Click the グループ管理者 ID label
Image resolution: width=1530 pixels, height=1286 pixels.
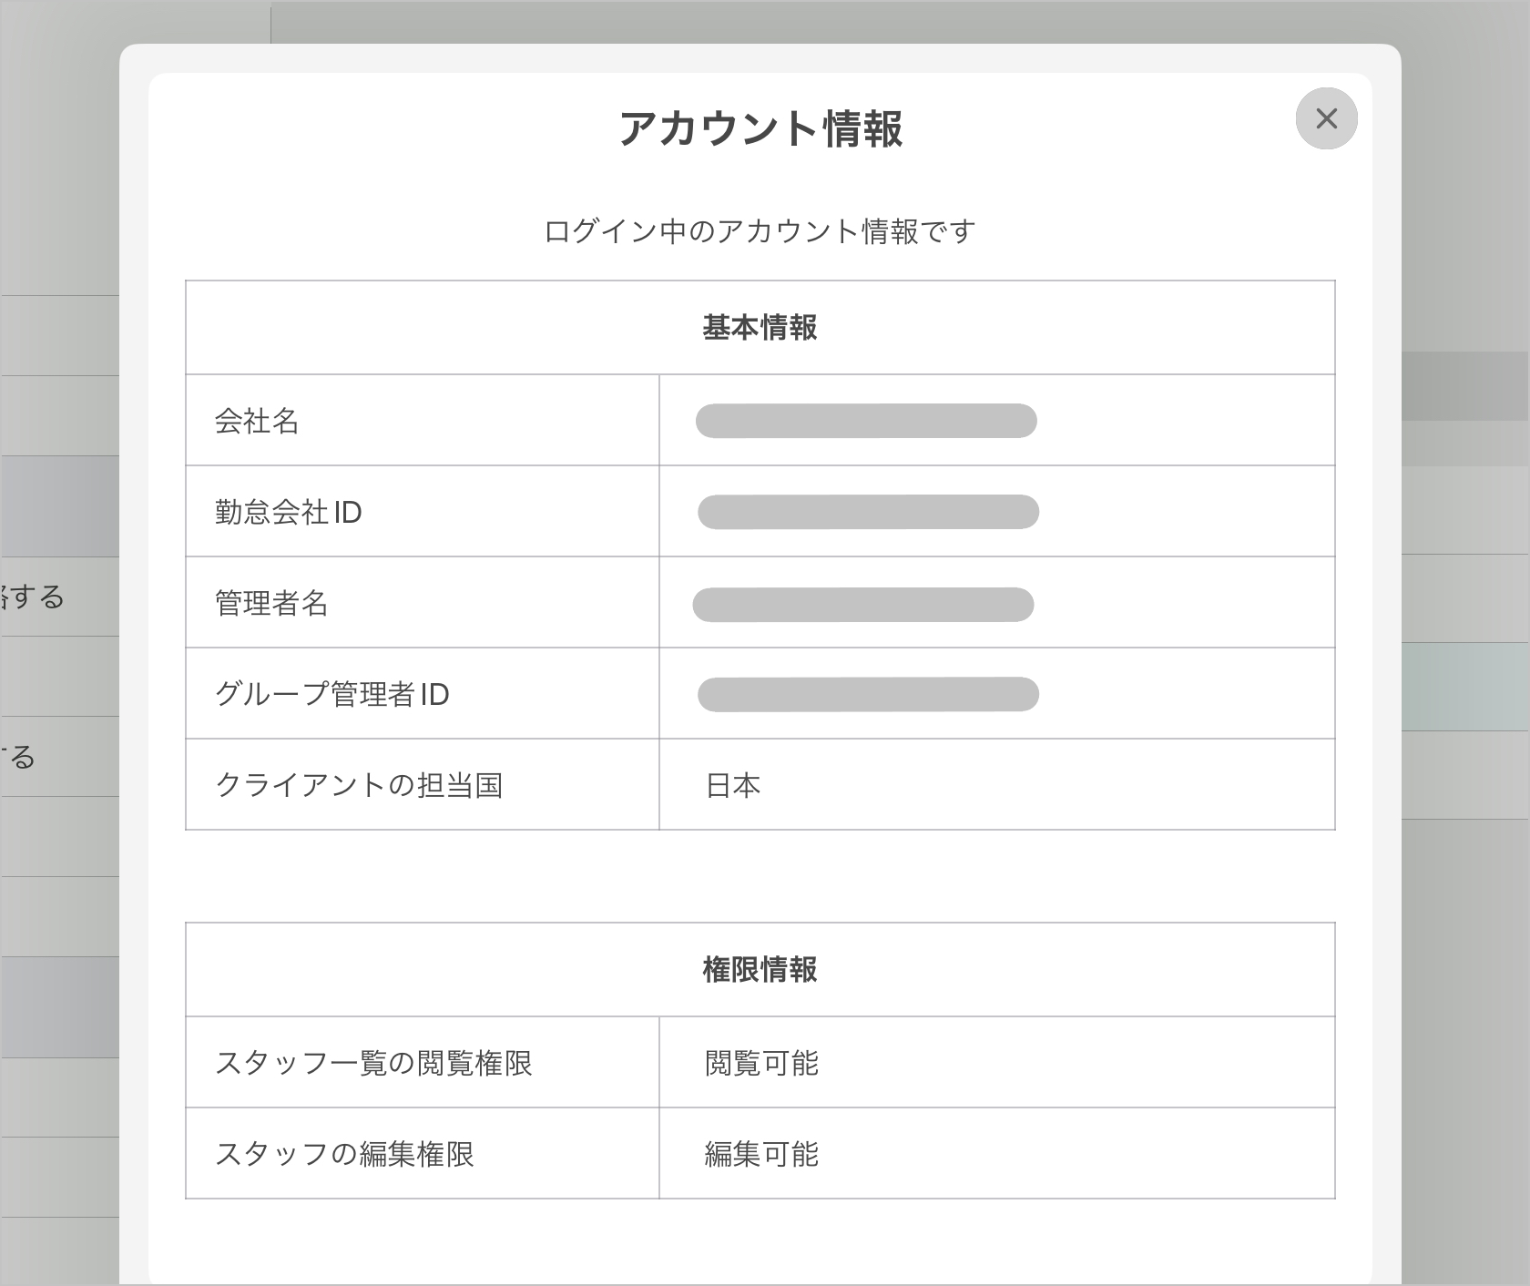pos(332,694)
